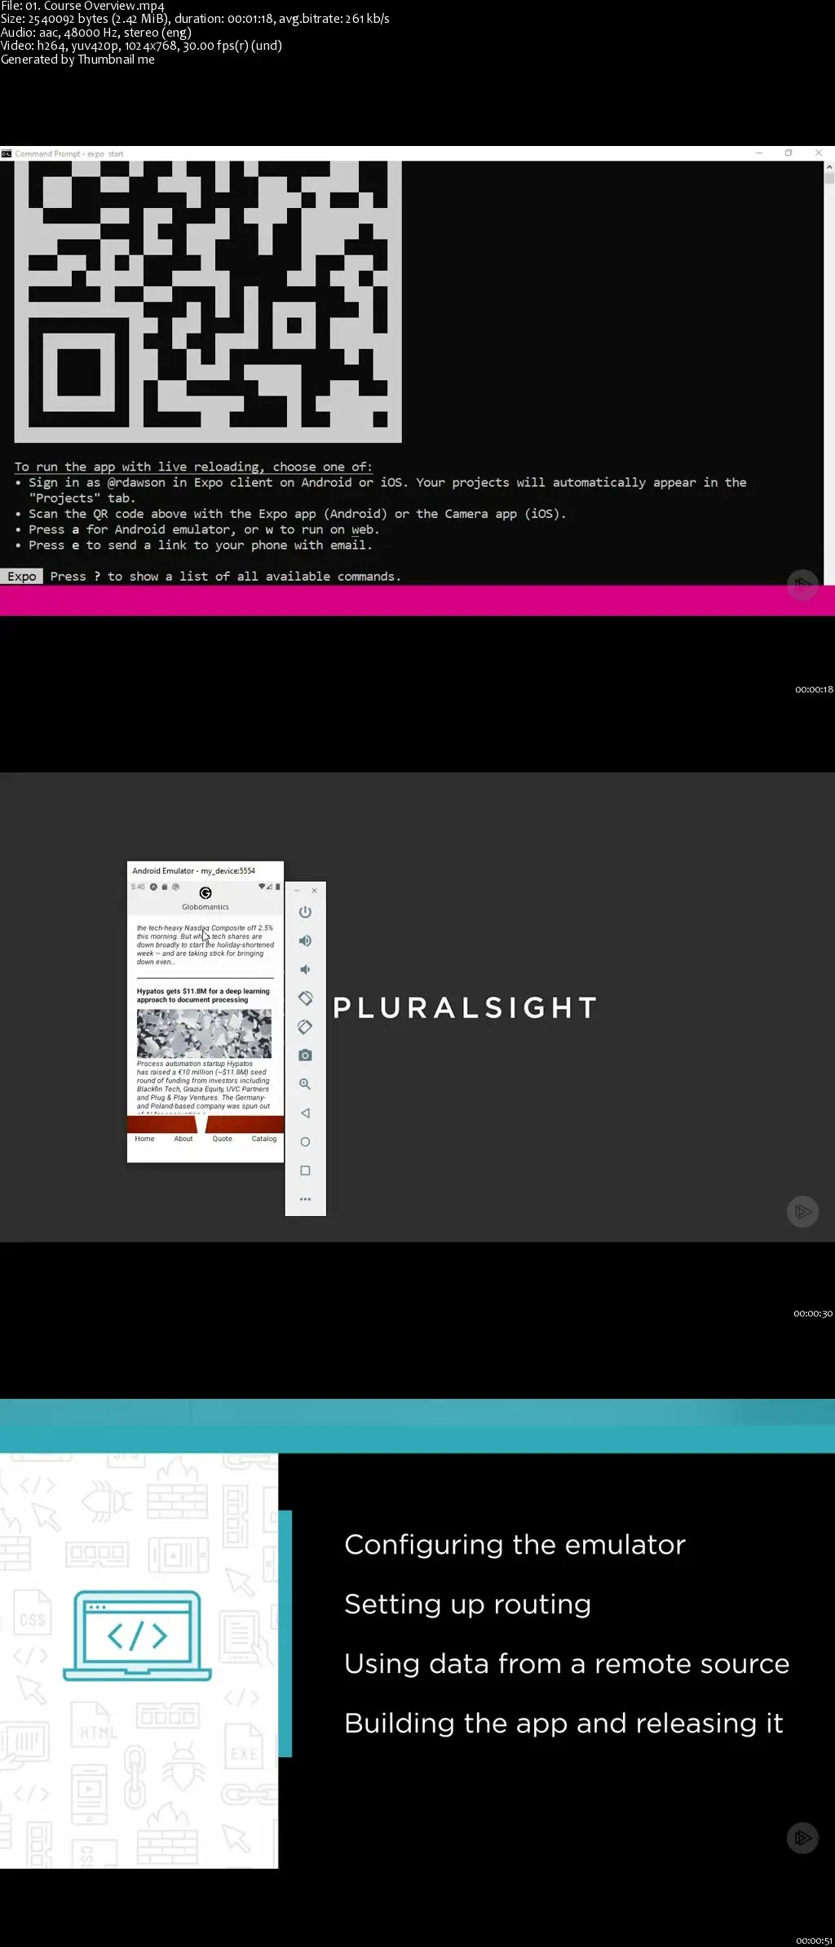
Task: Click the emulator status bar clock 5:40
Action: tap(139, 887)
